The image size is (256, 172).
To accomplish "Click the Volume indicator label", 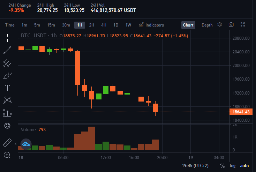I will point(28,130).
